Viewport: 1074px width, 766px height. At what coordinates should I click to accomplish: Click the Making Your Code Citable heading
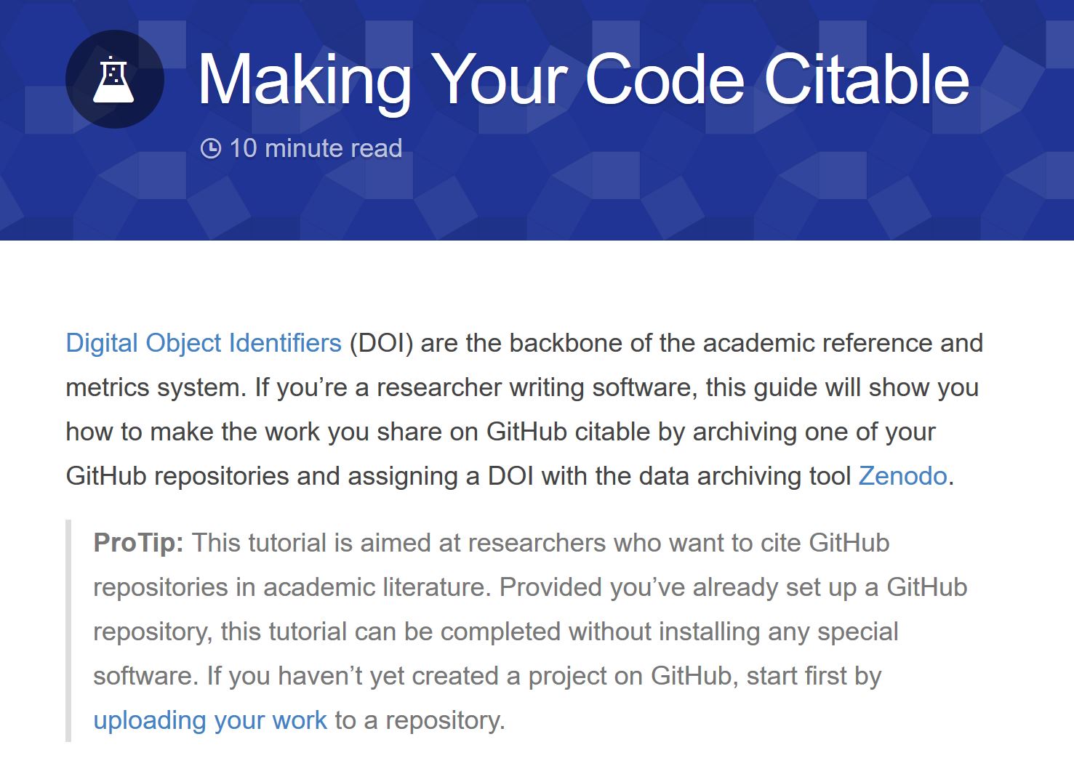[583, 79]
